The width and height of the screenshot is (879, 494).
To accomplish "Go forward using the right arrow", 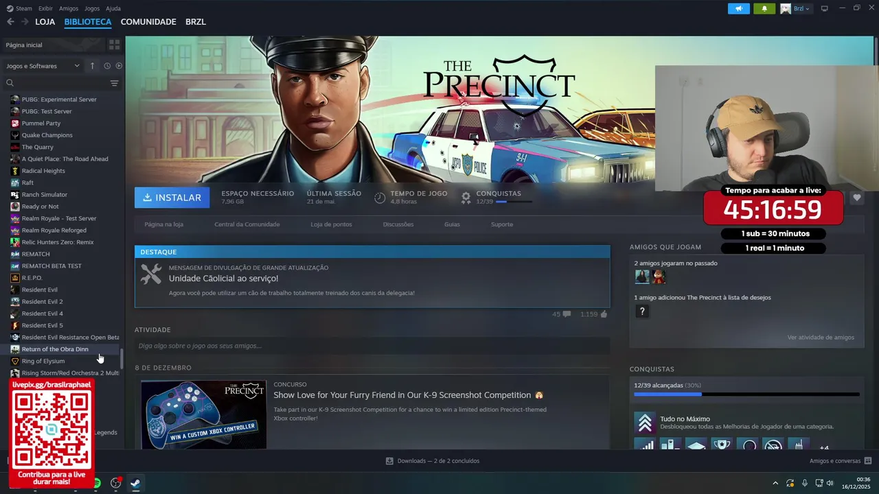I will 25,22.
